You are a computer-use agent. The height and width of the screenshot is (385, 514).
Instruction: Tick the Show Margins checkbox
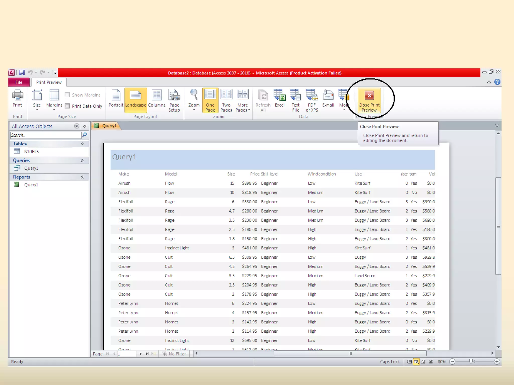click(67, 95)
